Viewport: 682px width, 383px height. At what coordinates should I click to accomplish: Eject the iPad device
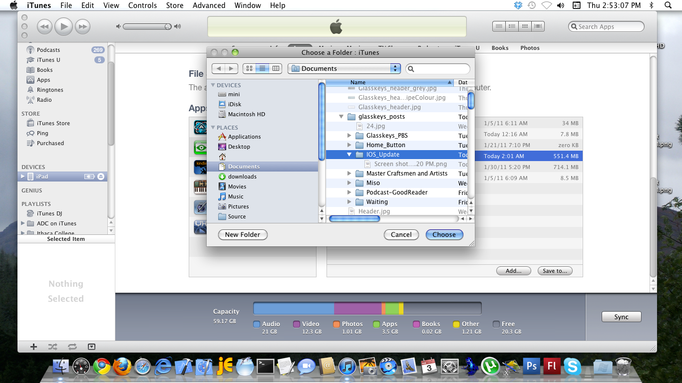point(101,177)
